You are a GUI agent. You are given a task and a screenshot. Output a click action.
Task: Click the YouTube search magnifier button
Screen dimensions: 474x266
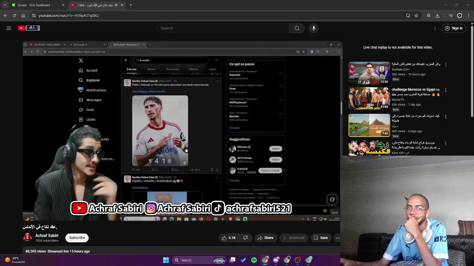point(297,28)
